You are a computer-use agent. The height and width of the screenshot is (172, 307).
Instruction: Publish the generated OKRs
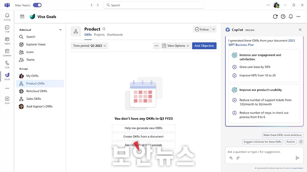tap(291, 142)
